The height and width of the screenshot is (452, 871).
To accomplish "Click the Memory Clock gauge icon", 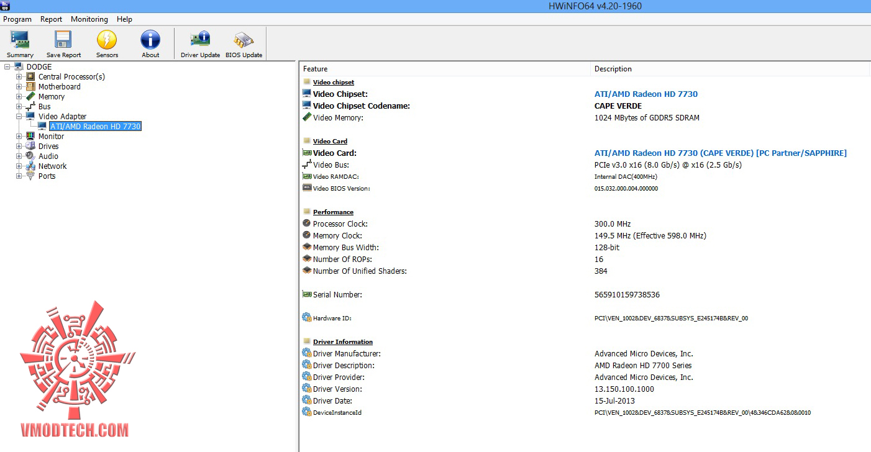I will click(x=306, y=235).
